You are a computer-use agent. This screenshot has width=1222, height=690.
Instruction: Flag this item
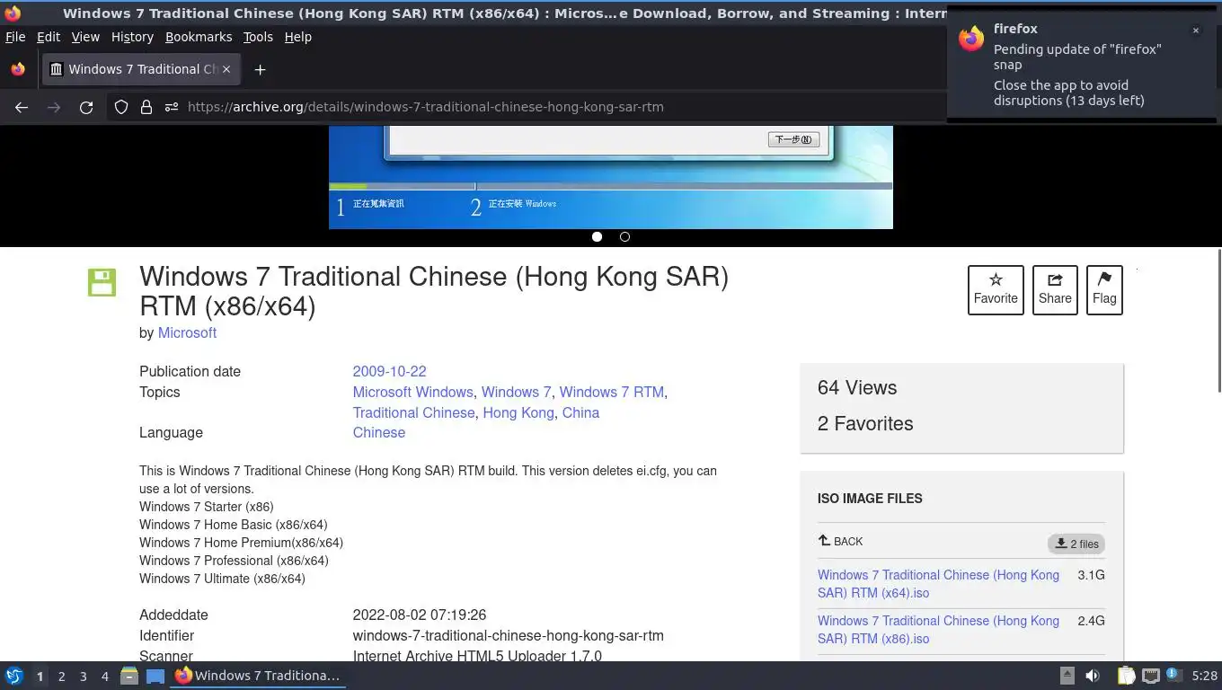[x=1104, y=289]
